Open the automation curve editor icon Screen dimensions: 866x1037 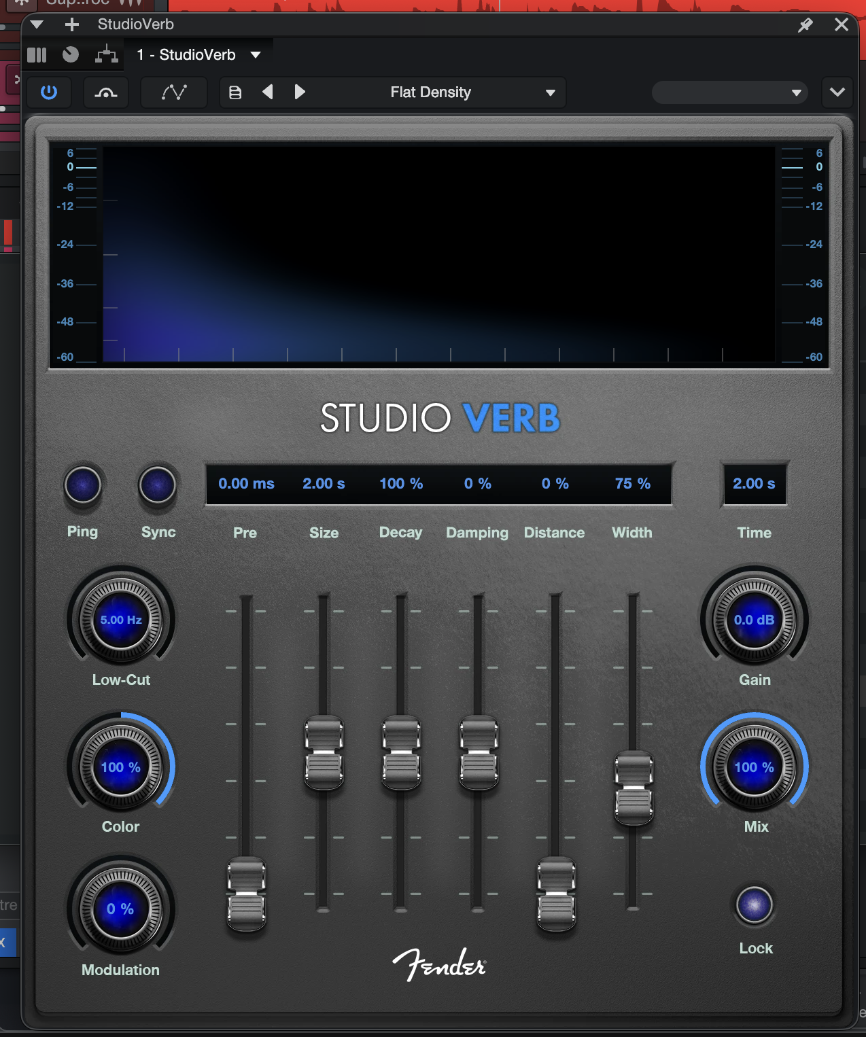point(173,92)
